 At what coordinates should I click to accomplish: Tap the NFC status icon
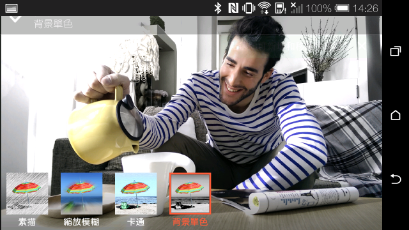point(233,8)
